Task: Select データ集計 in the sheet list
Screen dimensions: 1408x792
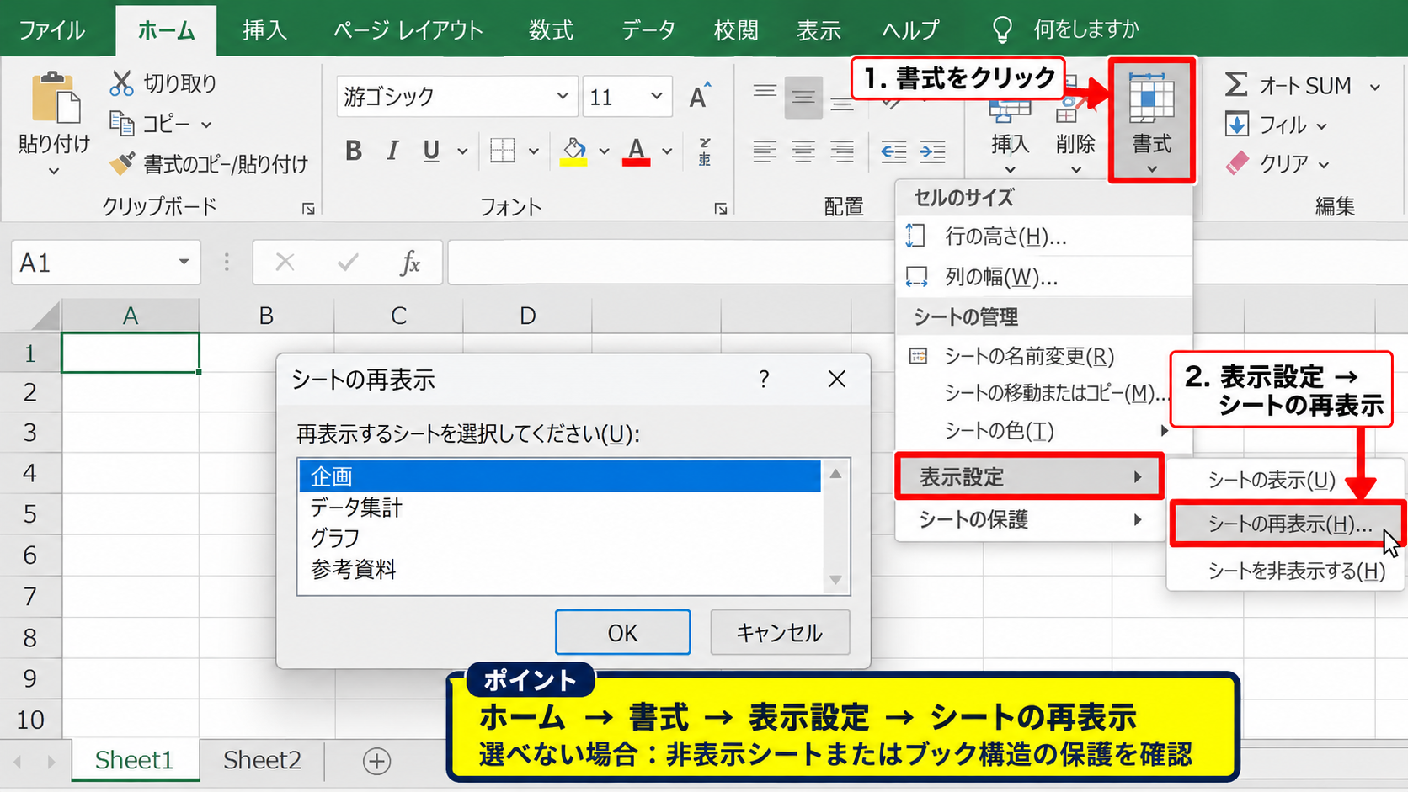Action: [x=560, y=508]
